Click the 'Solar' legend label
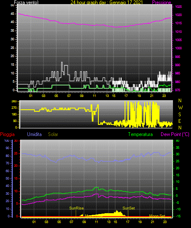191x228 pixels. tap(53, 134)
